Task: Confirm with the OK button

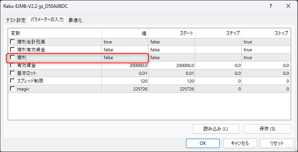Action: tap(203, 143)
